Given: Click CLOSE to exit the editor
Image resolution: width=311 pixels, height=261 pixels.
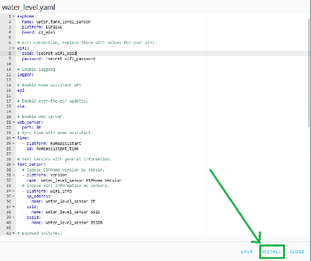Looking at the screenshot, I should tap(297, 252).
